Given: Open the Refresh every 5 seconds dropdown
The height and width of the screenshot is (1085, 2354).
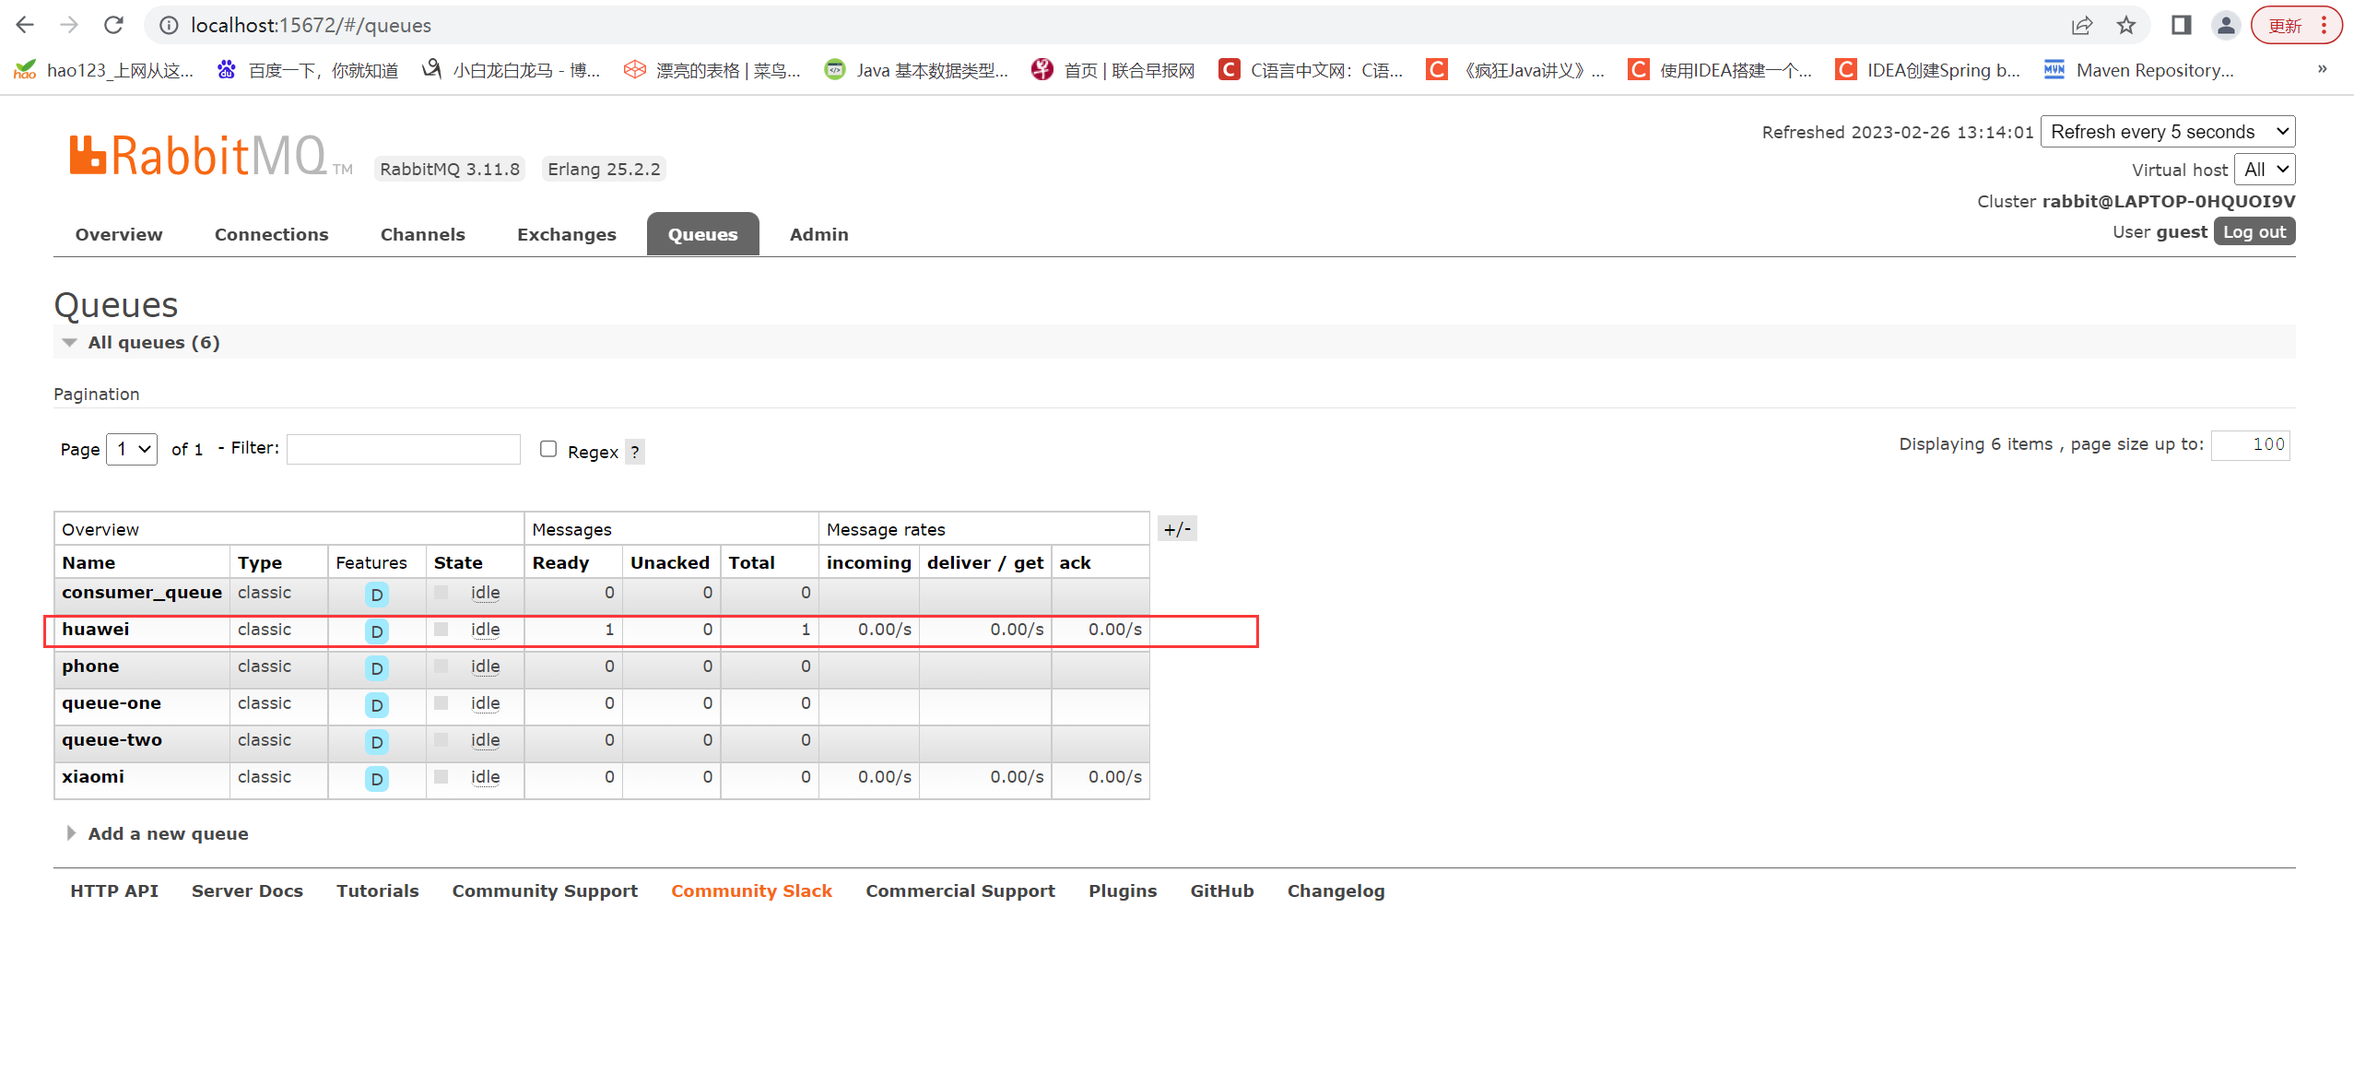Looking at the screenshot, I should point(2167,132).
